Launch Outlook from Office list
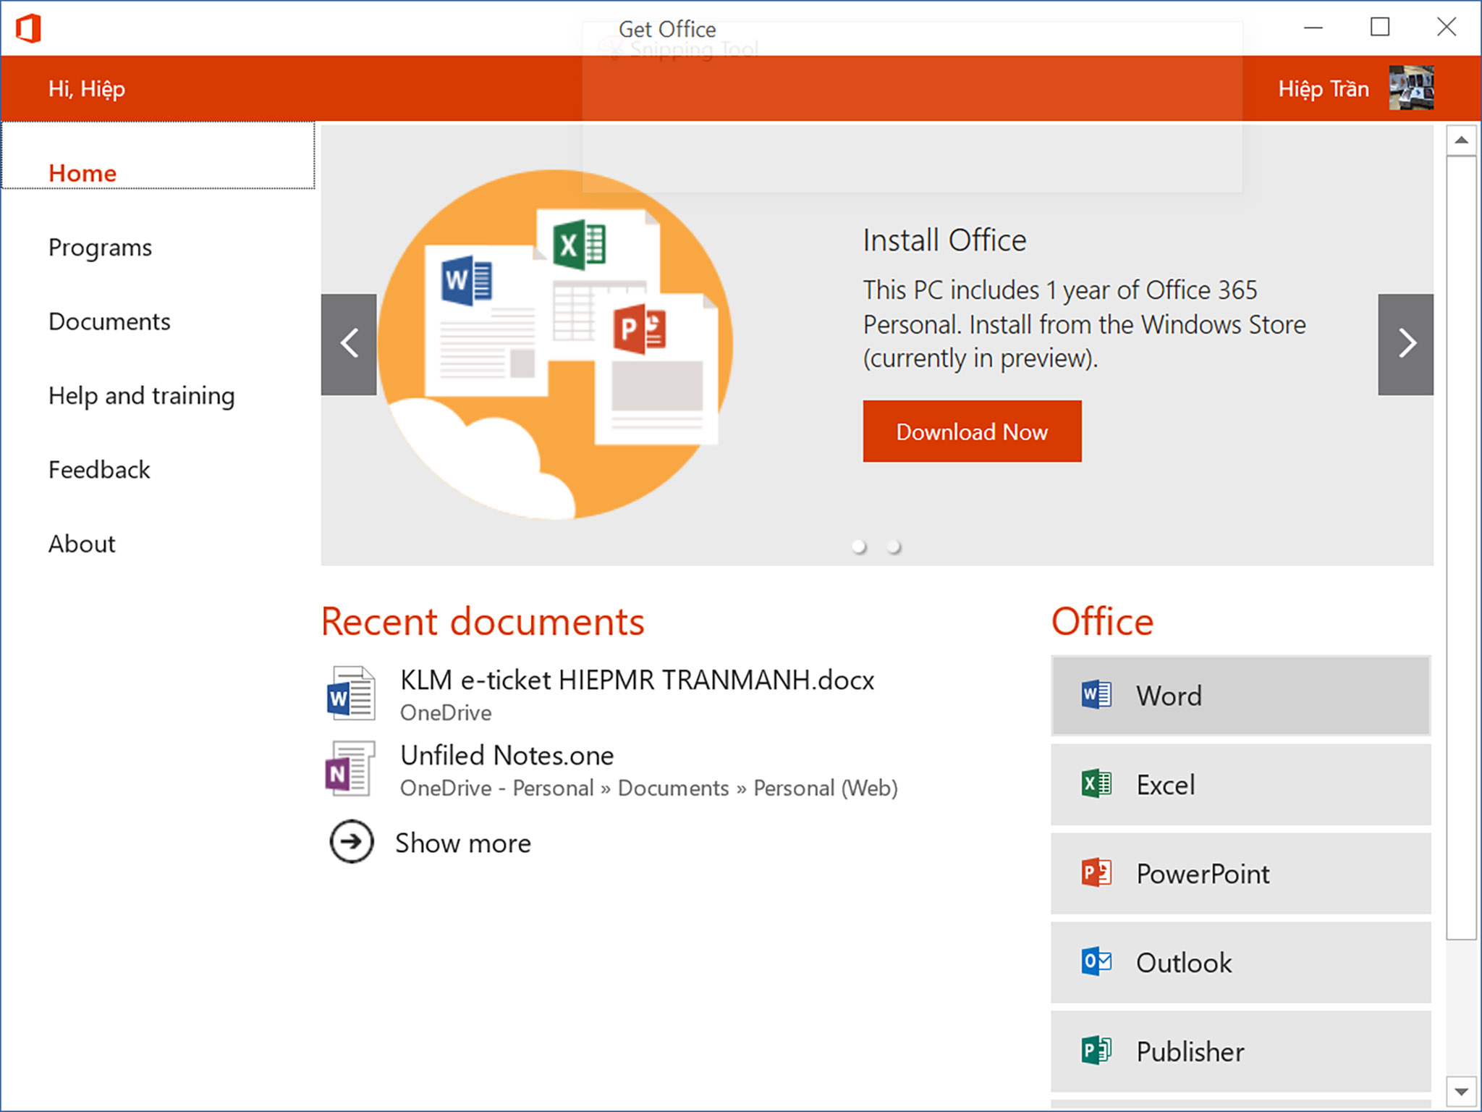 (1240, 963)
